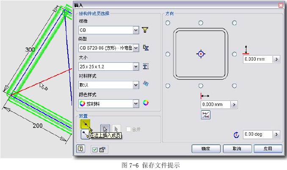This screenshot has height=170, width=287.
Task: Open vertical offset 0.000 mm arrow button
Action: 276,60
